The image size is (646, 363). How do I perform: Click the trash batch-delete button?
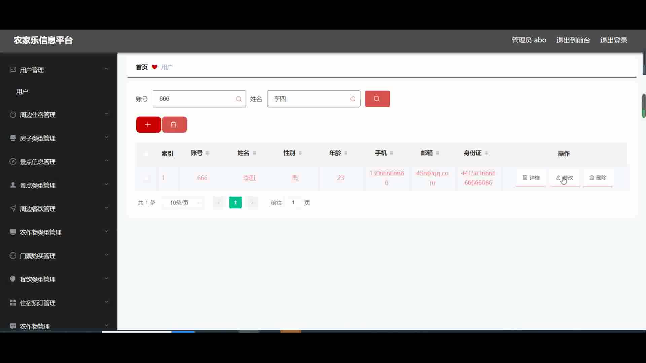(x=174, y=125)
